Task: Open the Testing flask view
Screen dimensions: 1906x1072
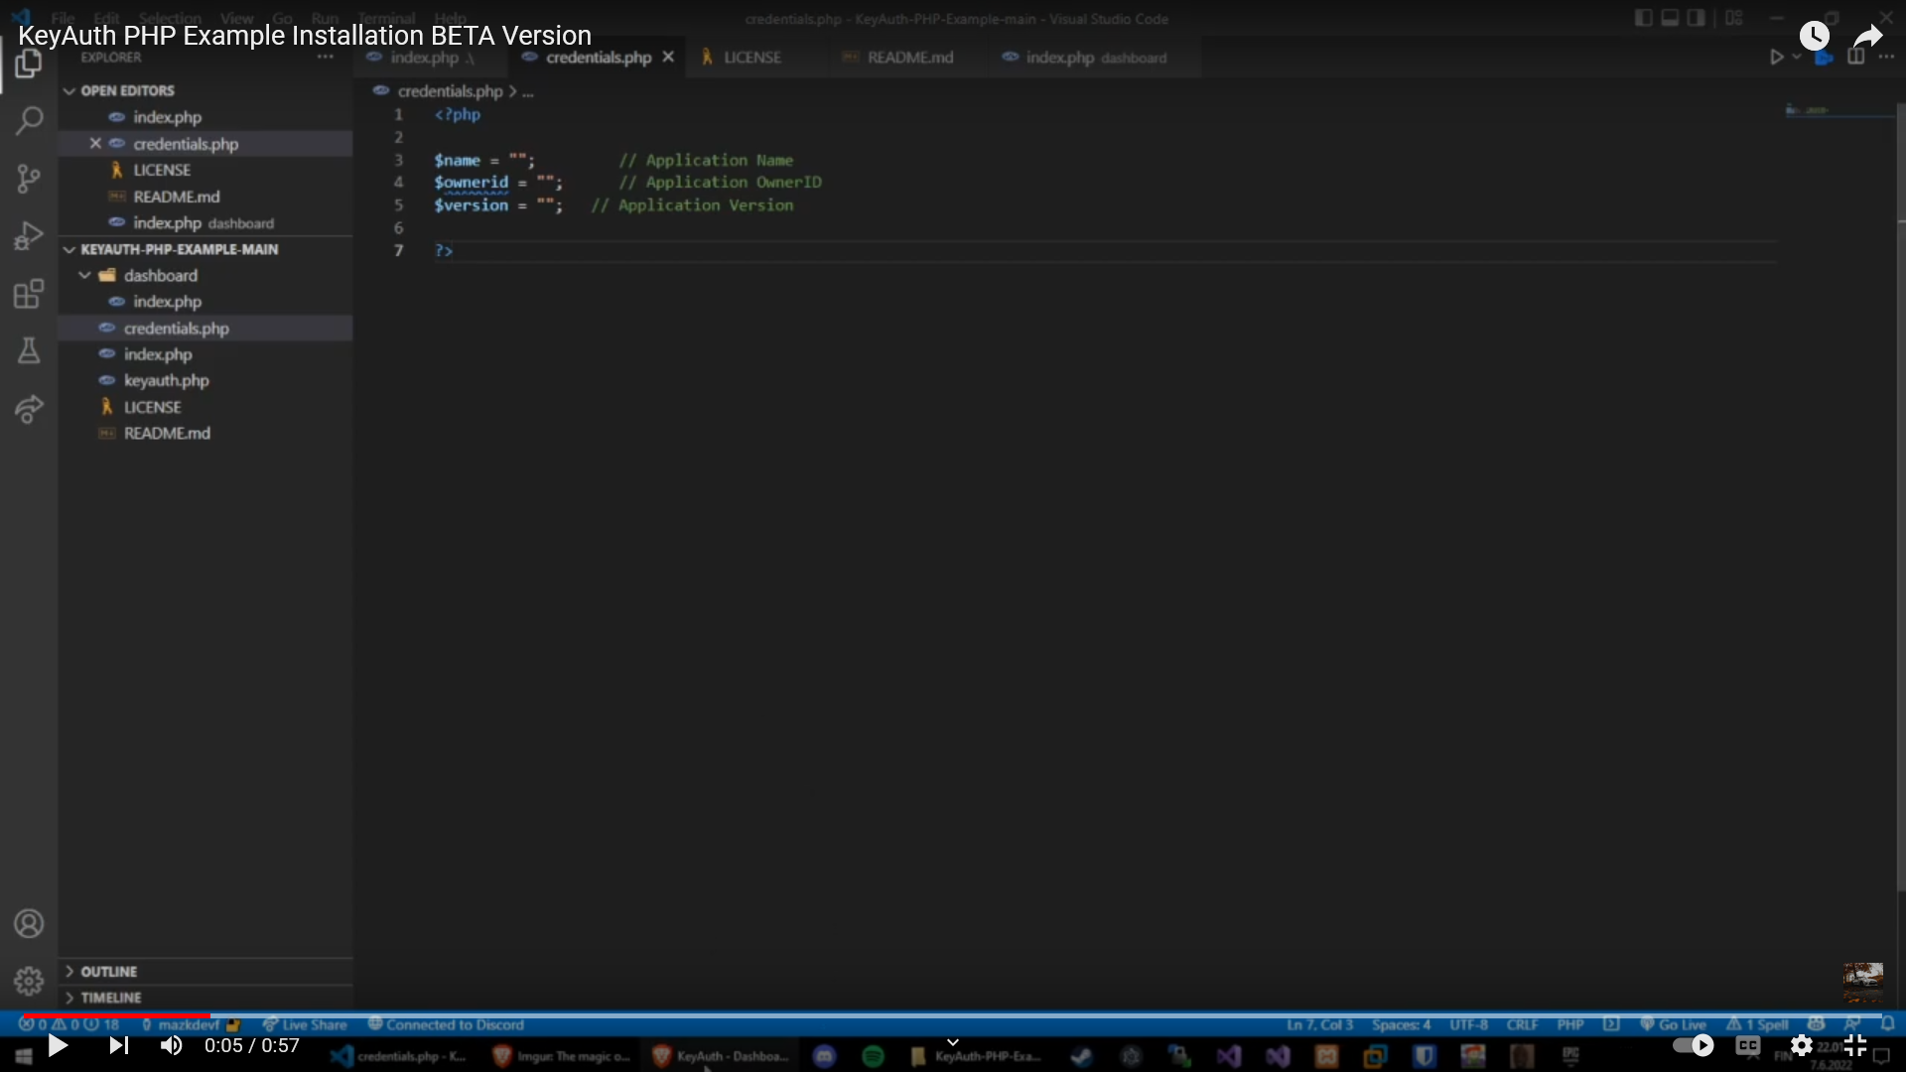Action: click(x=29, y=350)
